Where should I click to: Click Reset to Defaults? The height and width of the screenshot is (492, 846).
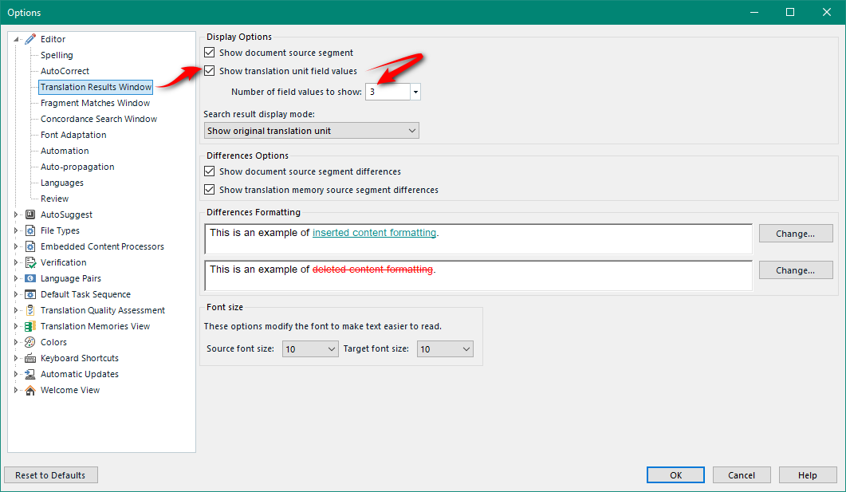[x=50, y=474]
